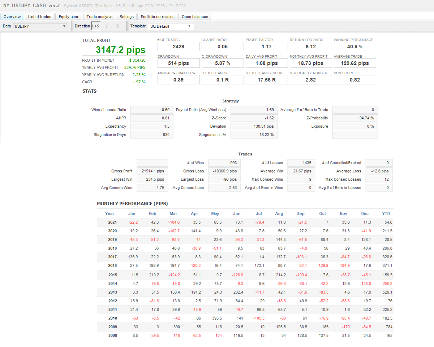The width and height of the screenshot is (434, 347).
Task: Click the Year column header
Action: [x=110, y=214]
